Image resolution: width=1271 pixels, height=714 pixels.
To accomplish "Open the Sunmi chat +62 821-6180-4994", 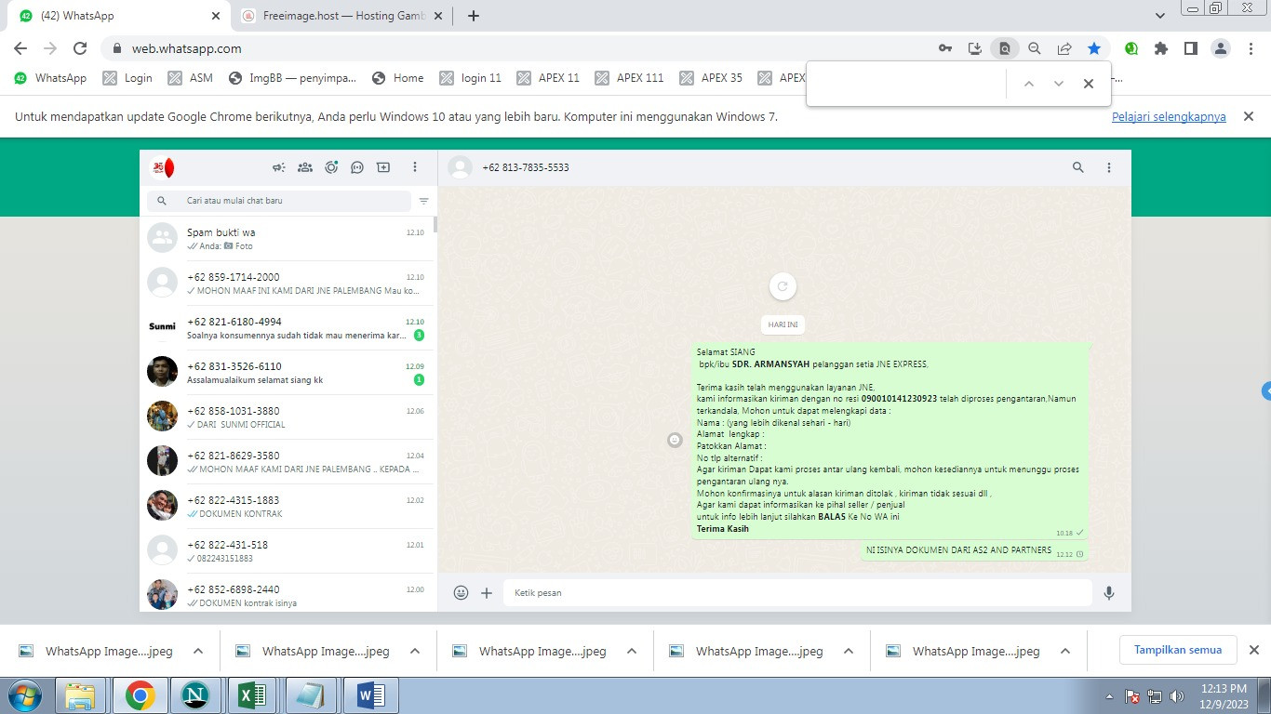I will click(288, 328).
